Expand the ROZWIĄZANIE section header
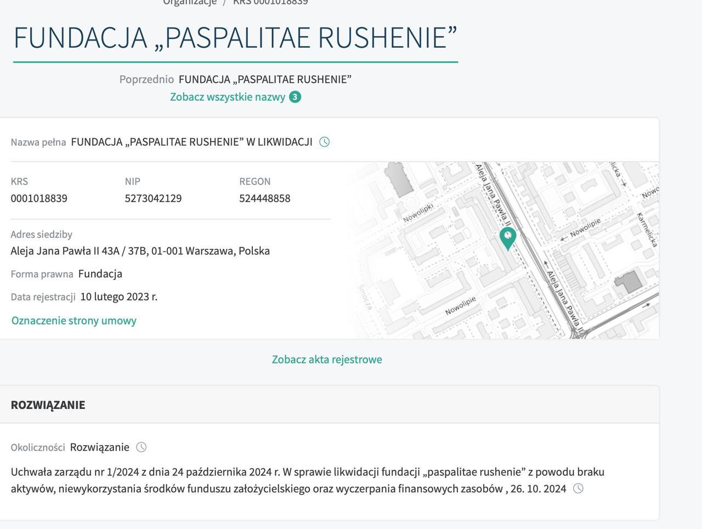 [x=48, y=405]
